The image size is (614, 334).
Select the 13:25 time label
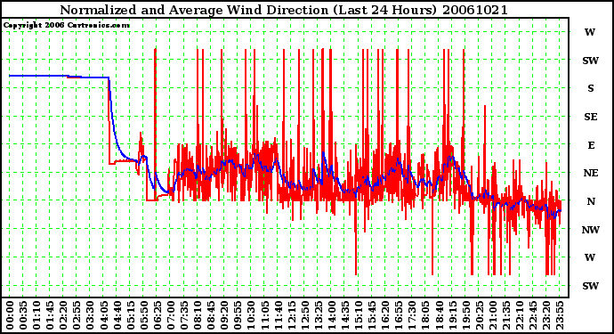point(318,315)
